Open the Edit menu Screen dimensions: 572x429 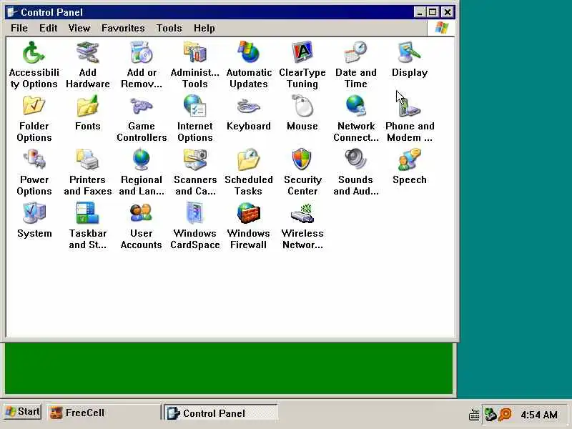[x=48, y=28]
